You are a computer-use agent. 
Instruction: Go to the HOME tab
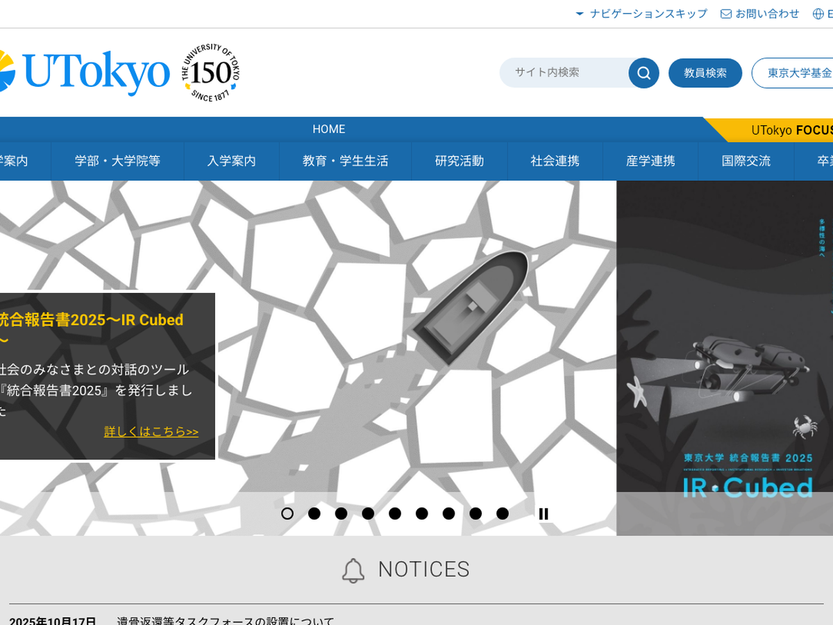tap(328, 129)
